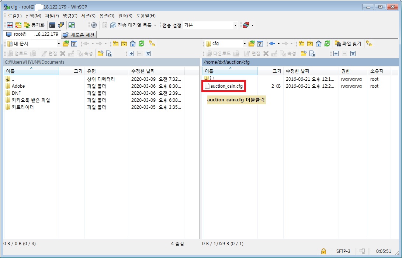Open the 파일(F) menu
Viewport: 402px width, 258px height.
(52, 16)
